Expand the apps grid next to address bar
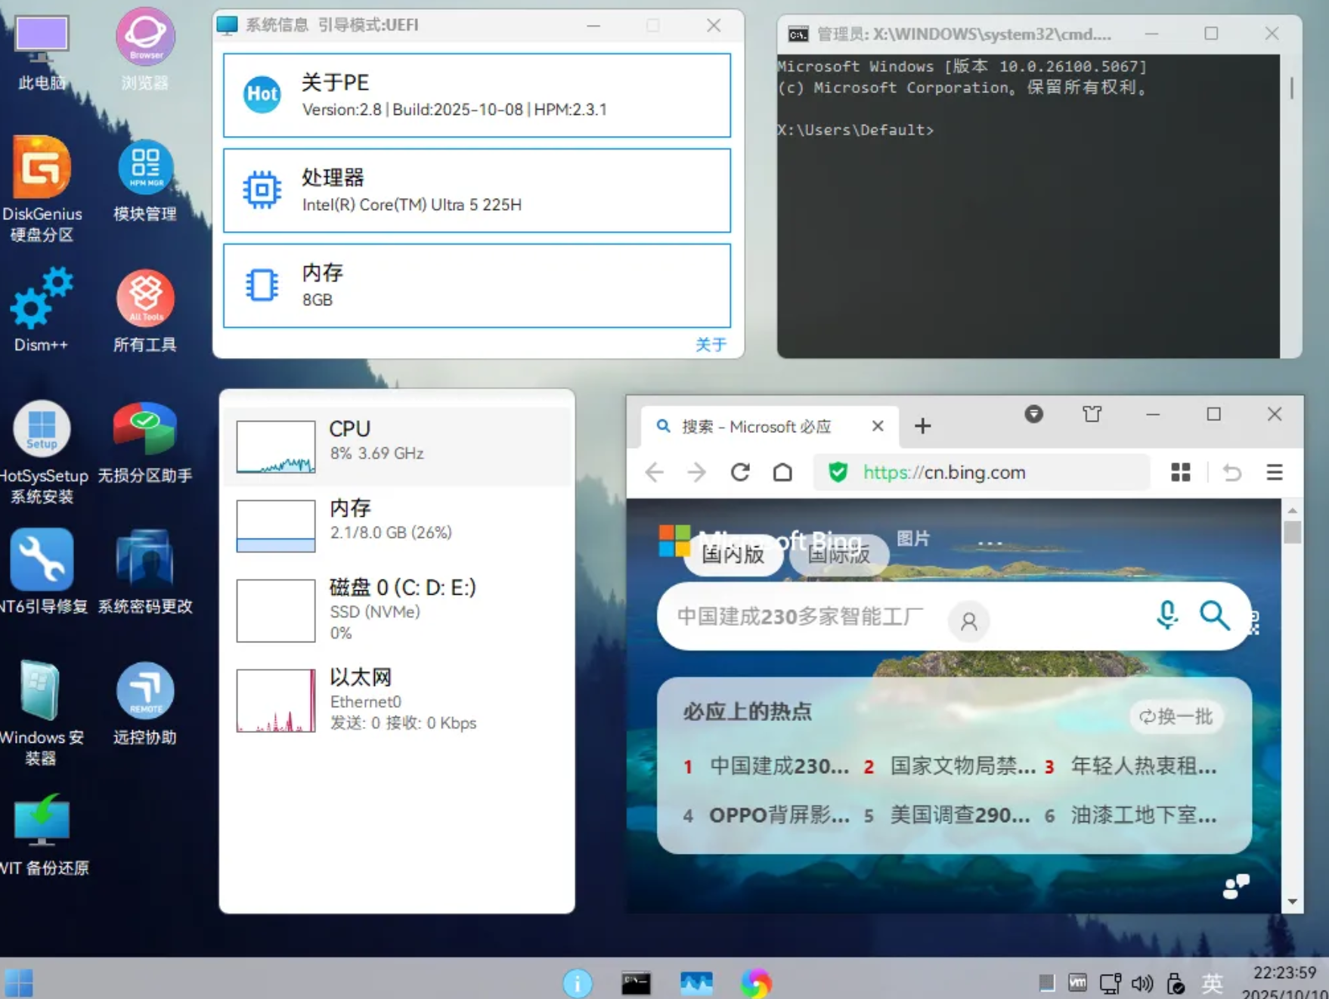 [1180, 472]
